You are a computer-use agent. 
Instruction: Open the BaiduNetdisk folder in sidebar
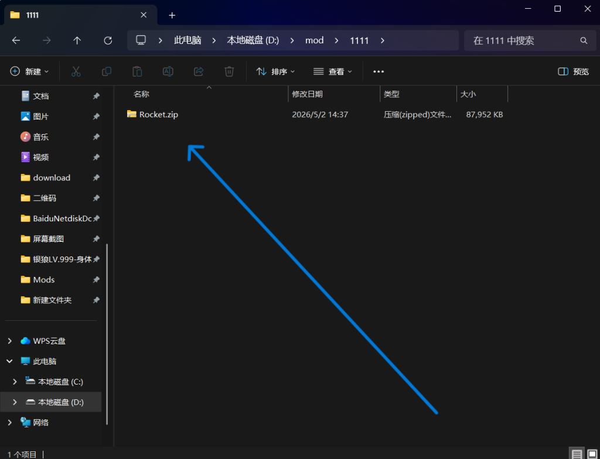click(62, 218)
